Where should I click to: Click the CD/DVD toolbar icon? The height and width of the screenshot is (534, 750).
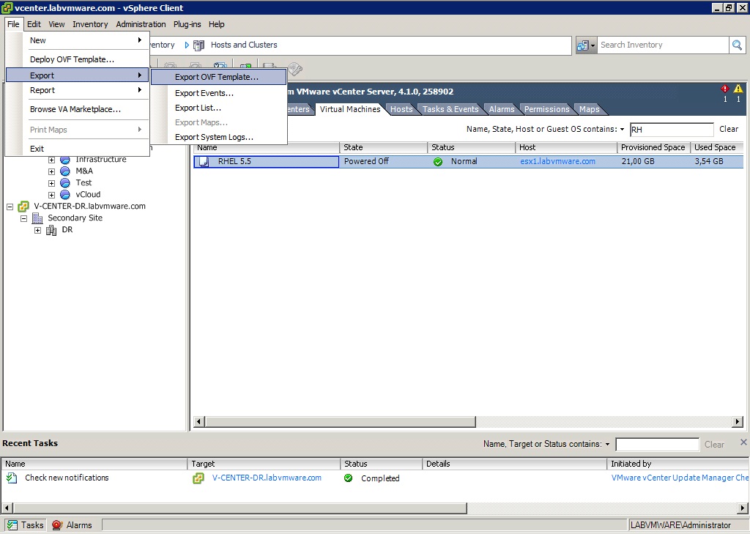[x=295, y=70]
